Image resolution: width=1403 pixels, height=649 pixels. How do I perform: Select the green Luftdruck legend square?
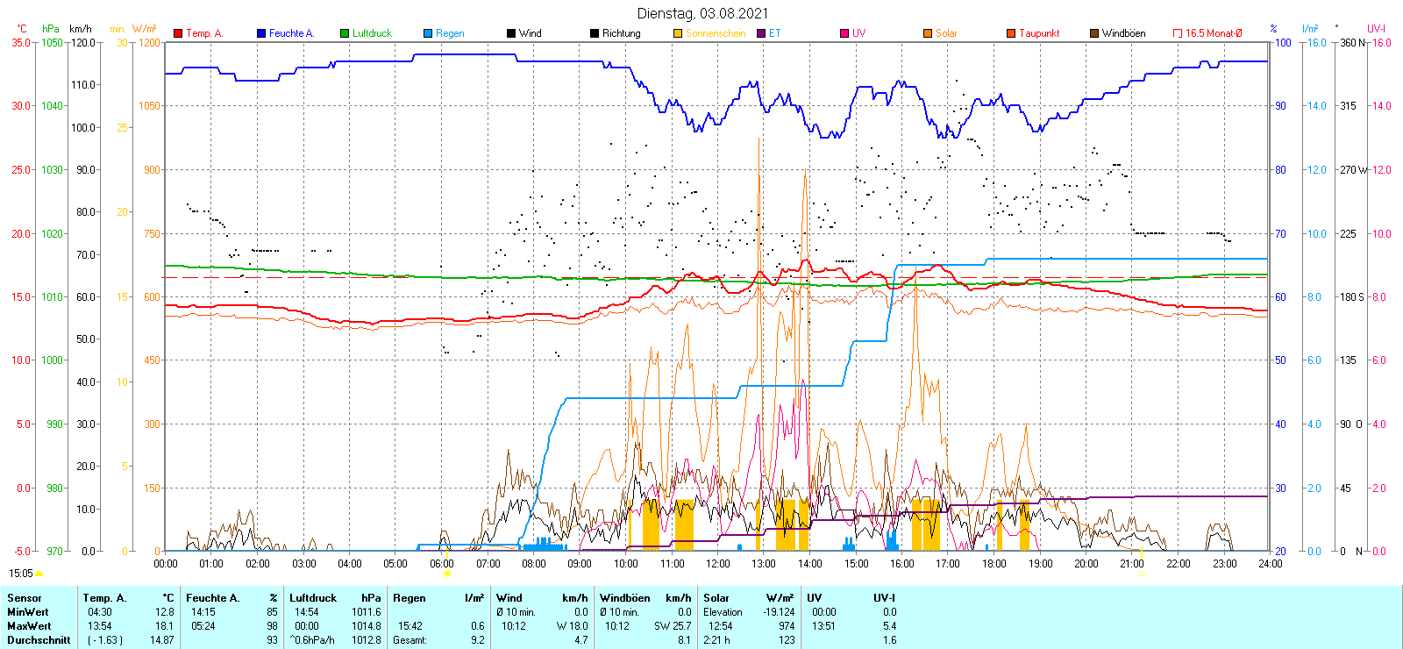pos(345,33)
